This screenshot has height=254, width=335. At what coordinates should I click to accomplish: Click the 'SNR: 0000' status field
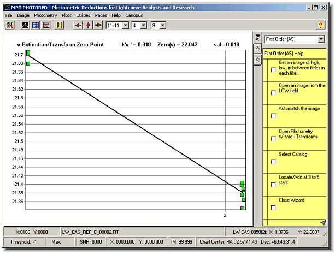coord(91,242)
